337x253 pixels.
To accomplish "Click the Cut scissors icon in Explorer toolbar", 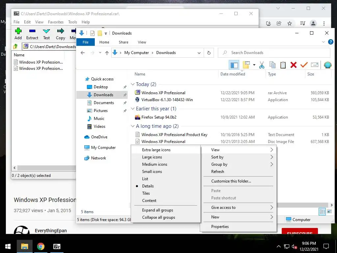I will click(262, 65).
